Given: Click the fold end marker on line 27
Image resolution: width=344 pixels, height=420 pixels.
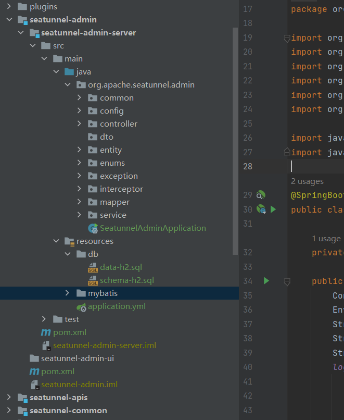Looking at the screenshot, I should point(287,152).
